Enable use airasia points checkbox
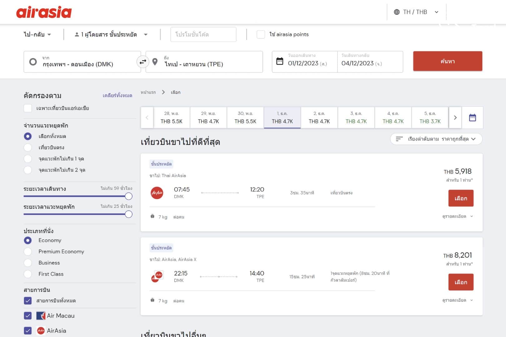Viewport: 506px width, 337px height. 261,34
